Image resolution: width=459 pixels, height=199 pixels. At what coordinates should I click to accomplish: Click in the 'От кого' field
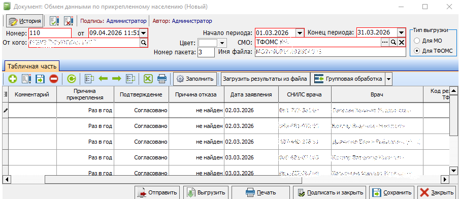[84, 43]
